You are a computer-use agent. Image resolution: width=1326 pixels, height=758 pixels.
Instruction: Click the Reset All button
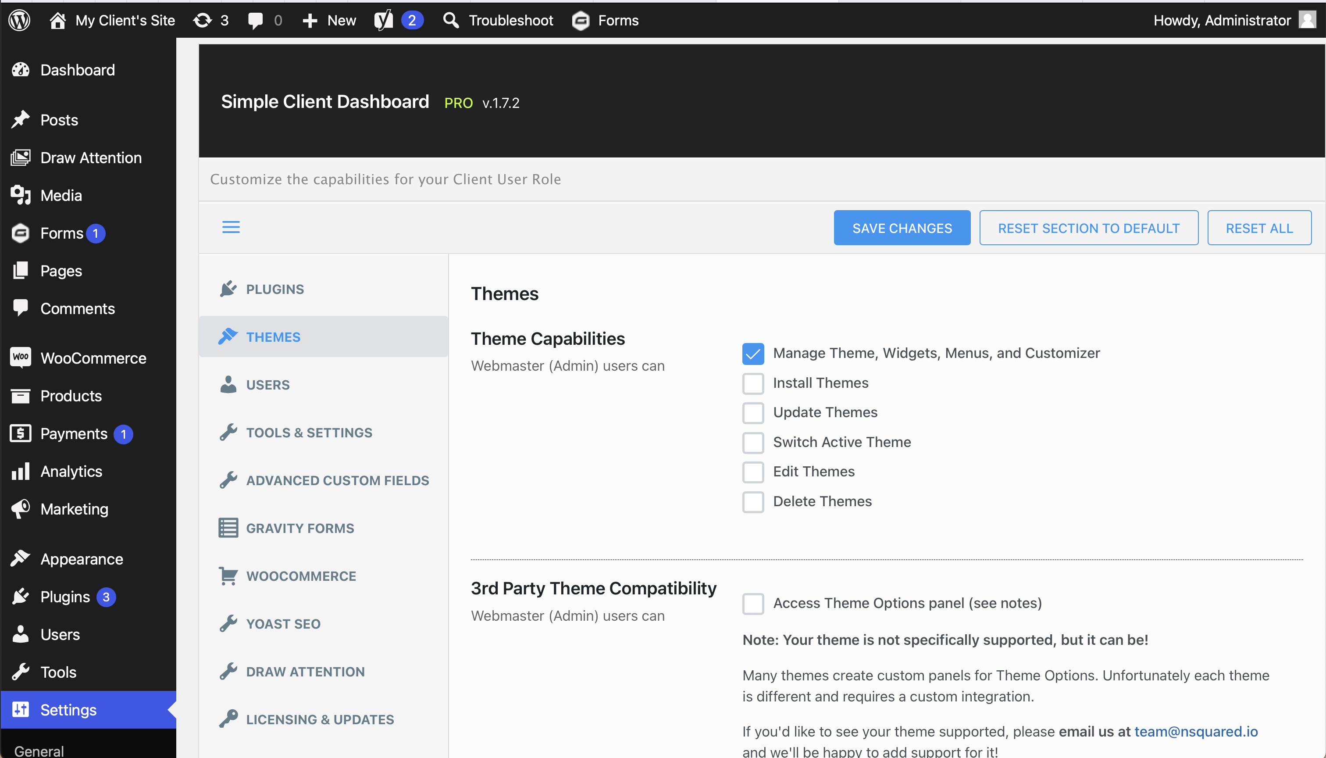pos(1259,228)
